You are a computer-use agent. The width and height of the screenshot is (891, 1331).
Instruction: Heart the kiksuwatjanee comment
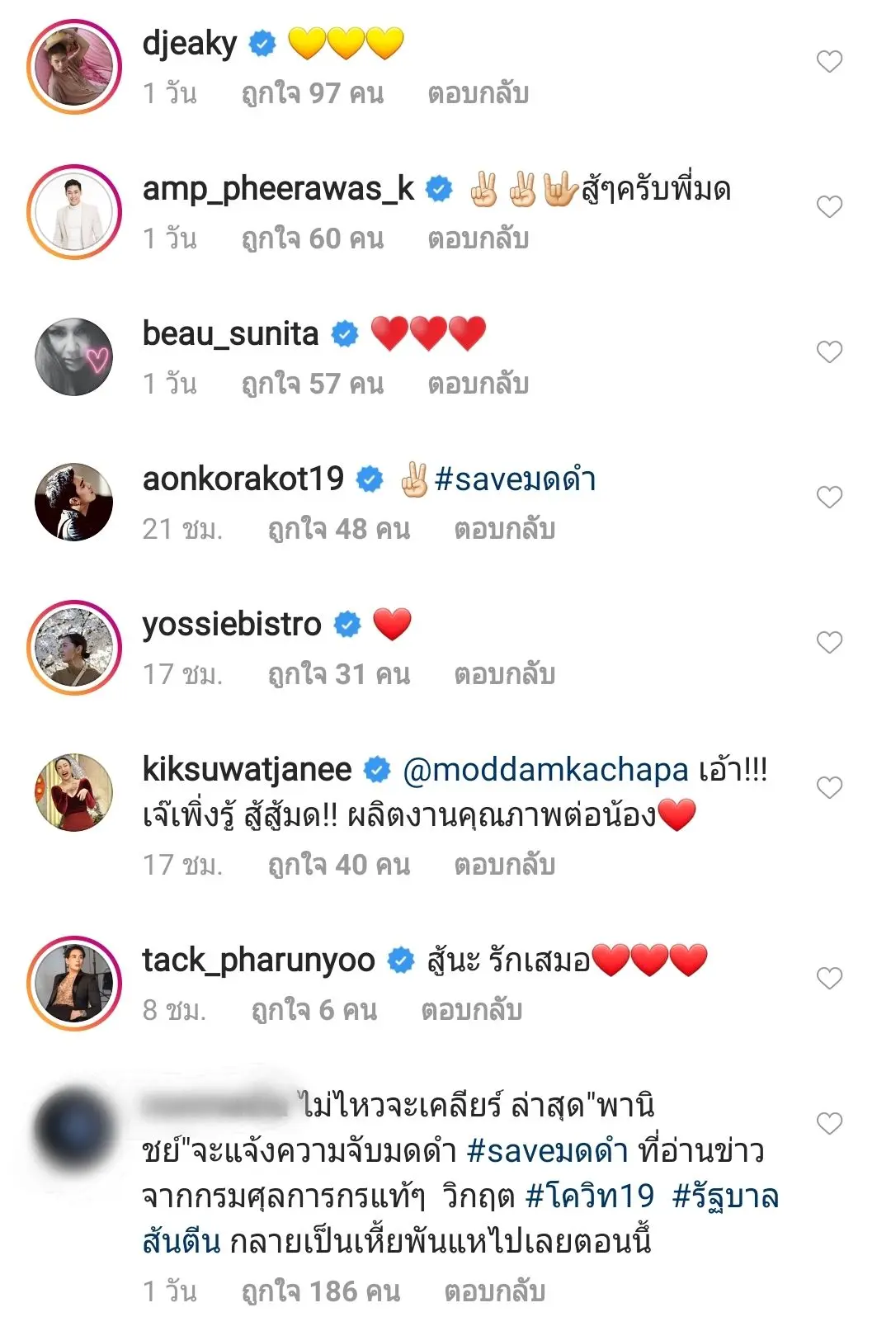[829, 788]
